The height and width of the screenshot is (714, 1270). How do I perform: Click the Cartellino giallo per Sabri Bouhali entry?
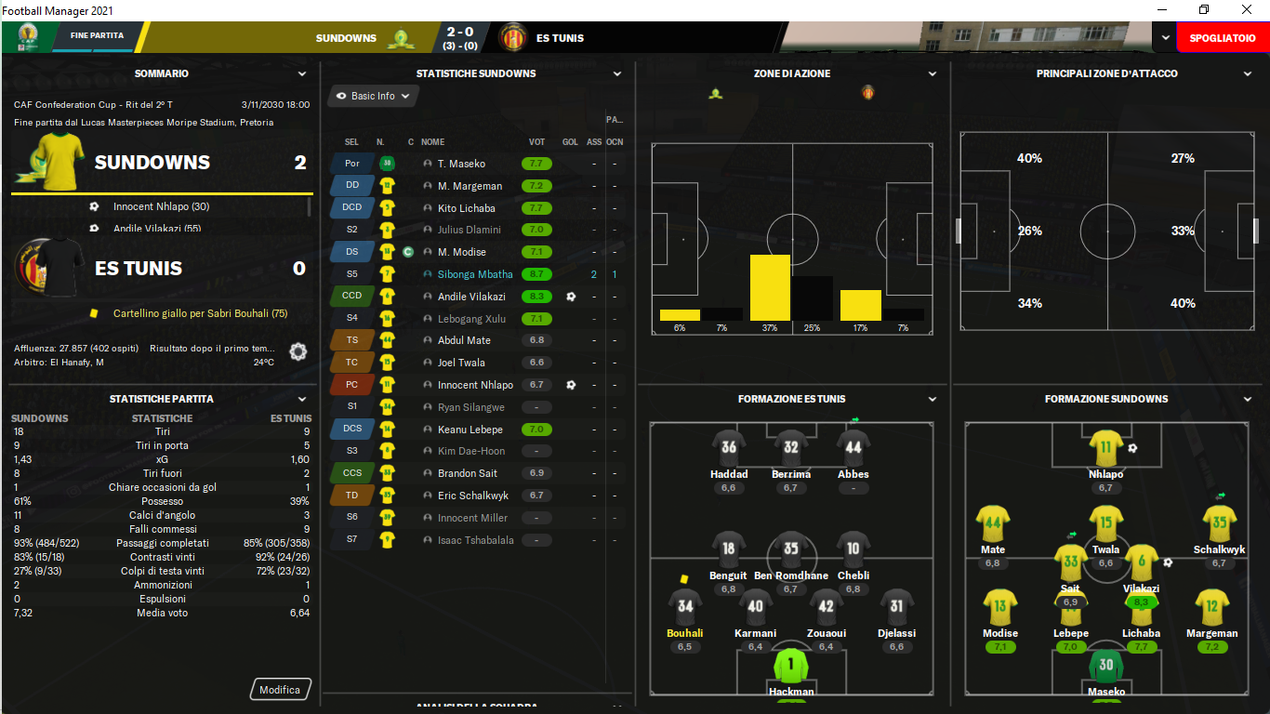[x=200, y=313]
